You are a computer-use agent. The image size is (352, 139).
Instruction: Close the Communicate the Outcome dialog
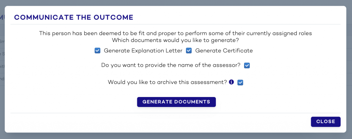(x=326, y=122)
